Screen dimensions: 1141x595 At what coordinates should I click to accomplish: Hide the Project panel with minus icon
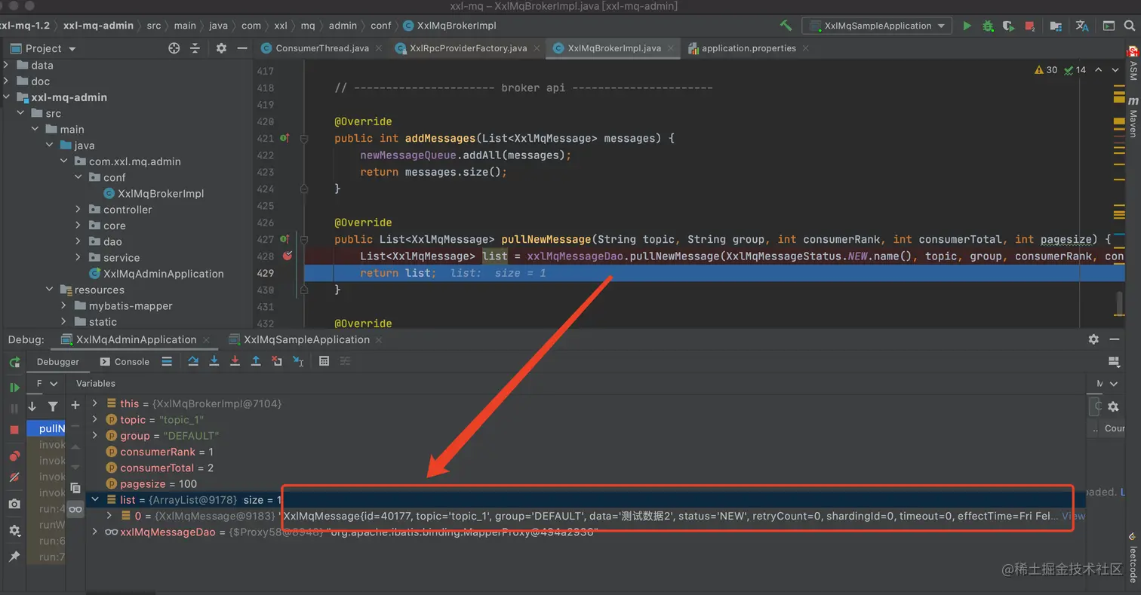[x=242, y=48]
